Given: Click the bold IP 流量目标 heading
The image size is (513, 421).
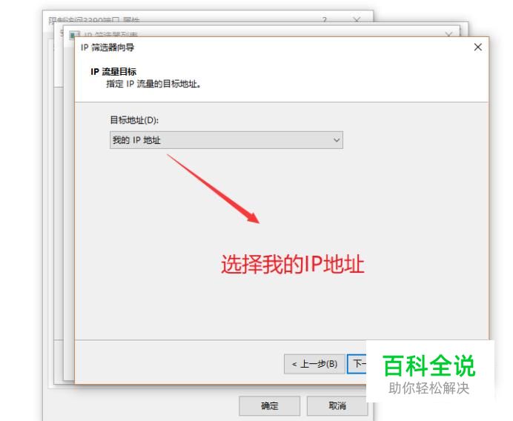Looking at the screenshot, I should coord(113,72).
